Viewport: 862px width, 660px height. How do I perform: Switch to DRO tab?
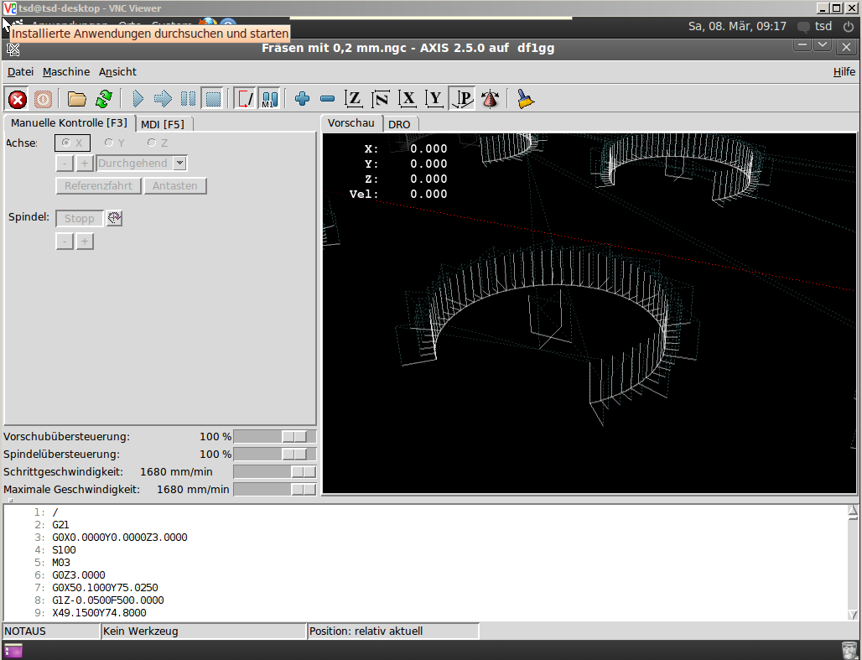coord(399,124)
